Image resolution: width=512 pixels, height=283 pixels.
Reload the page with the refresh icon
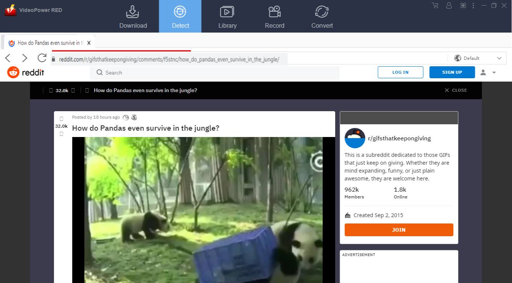coord(42,58)
